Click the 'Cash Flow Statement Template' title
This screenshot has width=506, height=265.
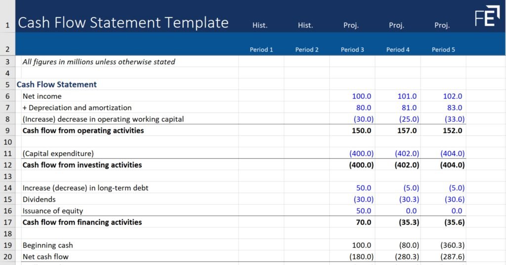point(123,23)
